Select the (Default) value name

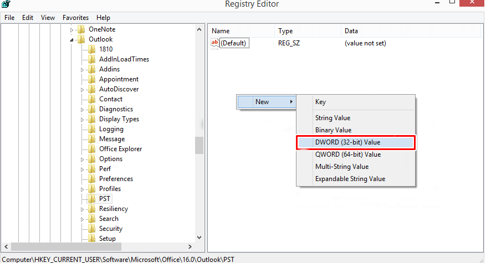point(233,43)
